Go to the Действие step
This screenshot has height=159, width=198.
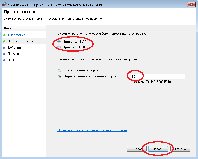coord(14,47)
